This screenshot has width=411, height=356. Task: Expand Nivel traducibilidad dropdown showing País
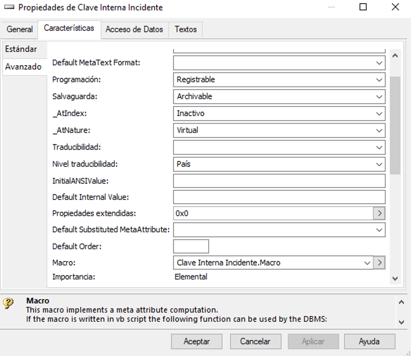coord(379,164)
